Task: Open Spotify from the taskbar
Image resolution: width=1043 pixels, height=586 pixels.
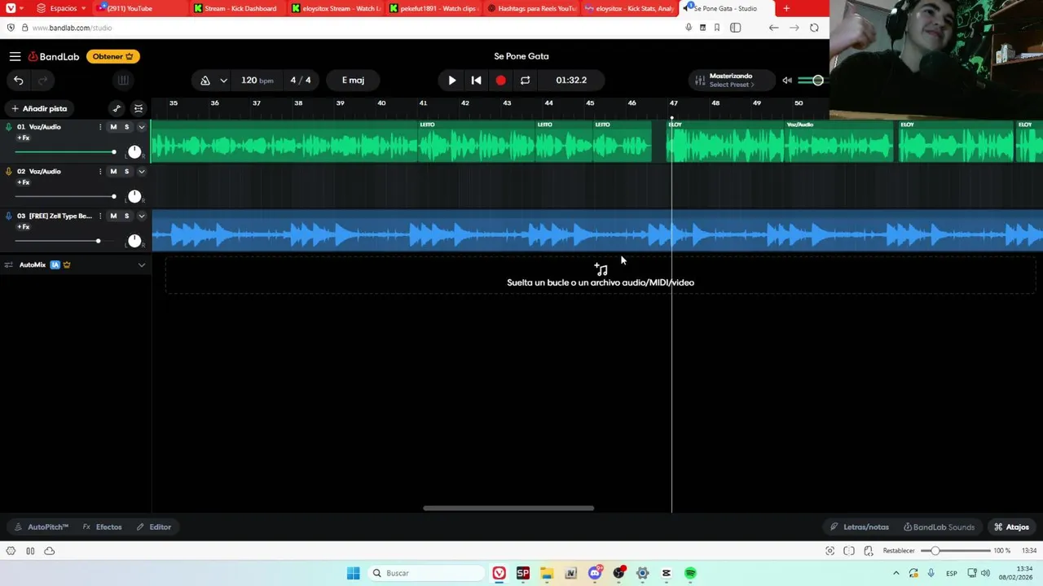Action: (x=690, y=573)
